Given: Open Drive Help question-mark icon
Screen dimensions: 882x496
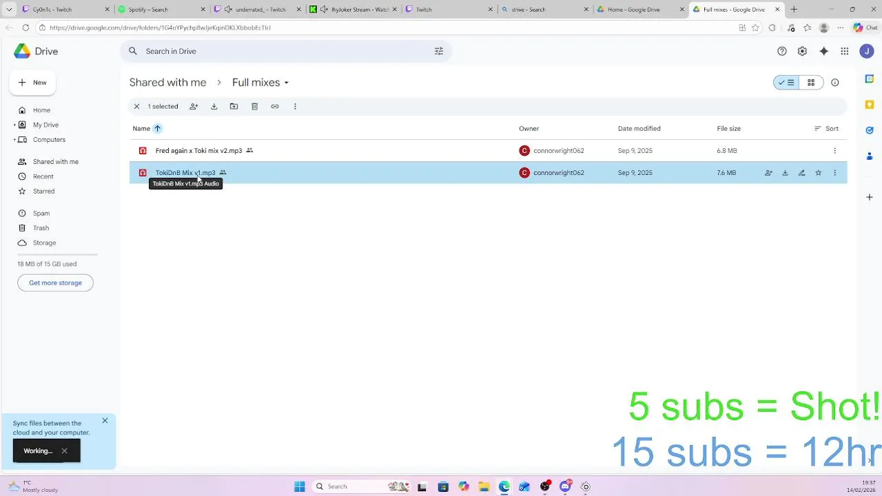Looking at the screenshot, I should 782,51.
